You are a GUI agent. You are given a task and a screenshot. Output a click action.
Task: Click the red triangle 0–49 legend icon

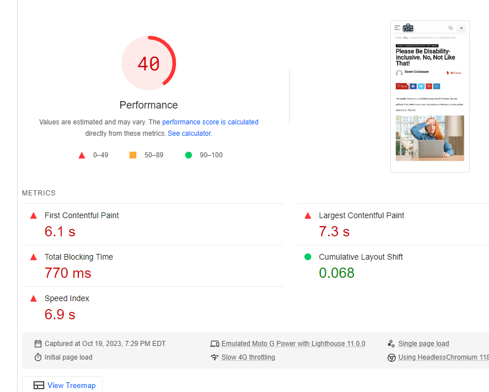82,155
